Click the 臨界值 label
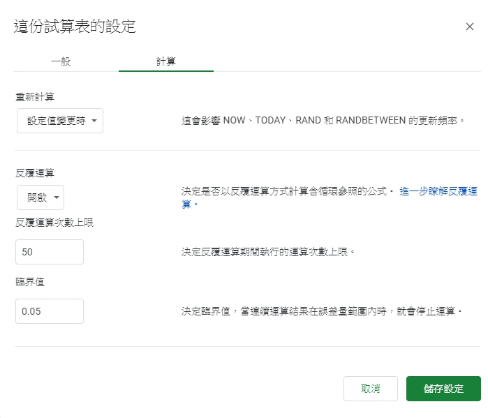Viewport: 488px width, 418px height. coord(30,282)
